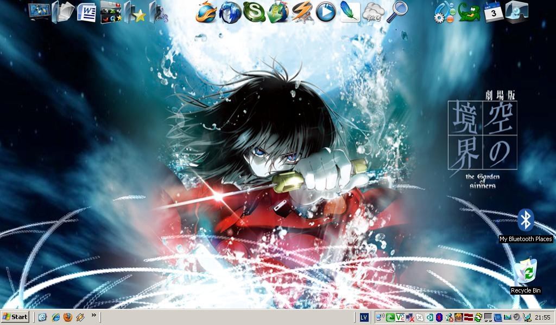556x325 pixels.
Task: Click the wireless network tray icon
Action: [x=381, y=317]
